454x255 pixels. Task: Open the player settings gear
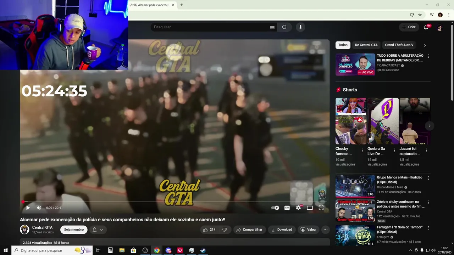point(298,208)
